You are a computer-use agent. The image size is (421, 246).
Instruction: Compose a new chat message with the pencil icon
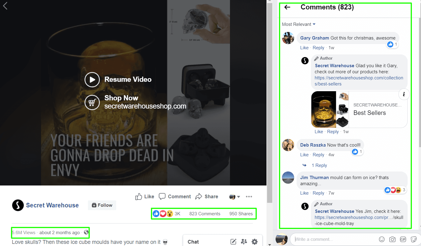[233, 242]
